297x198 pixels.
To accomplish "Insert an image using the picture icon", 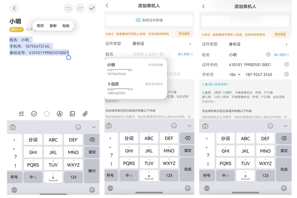I will 72,114.
